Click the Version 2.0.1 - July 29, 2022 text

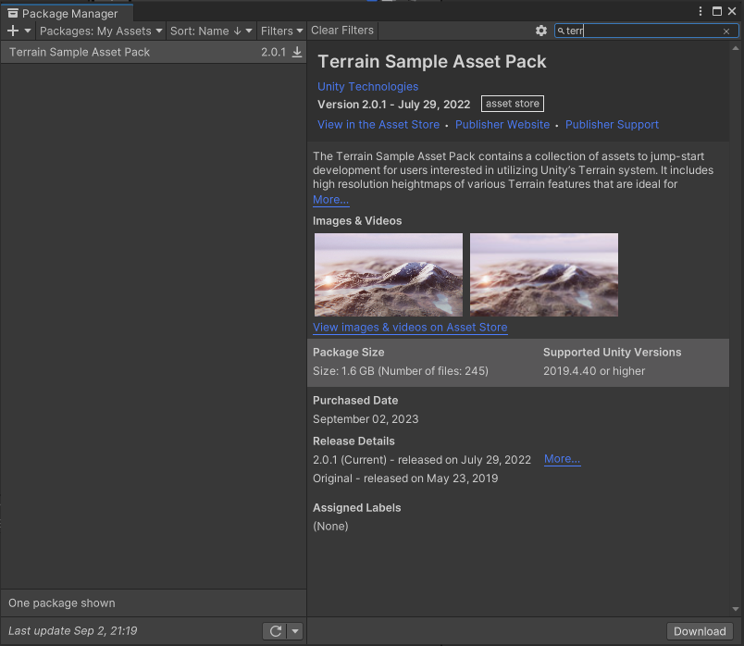(394, 105)
